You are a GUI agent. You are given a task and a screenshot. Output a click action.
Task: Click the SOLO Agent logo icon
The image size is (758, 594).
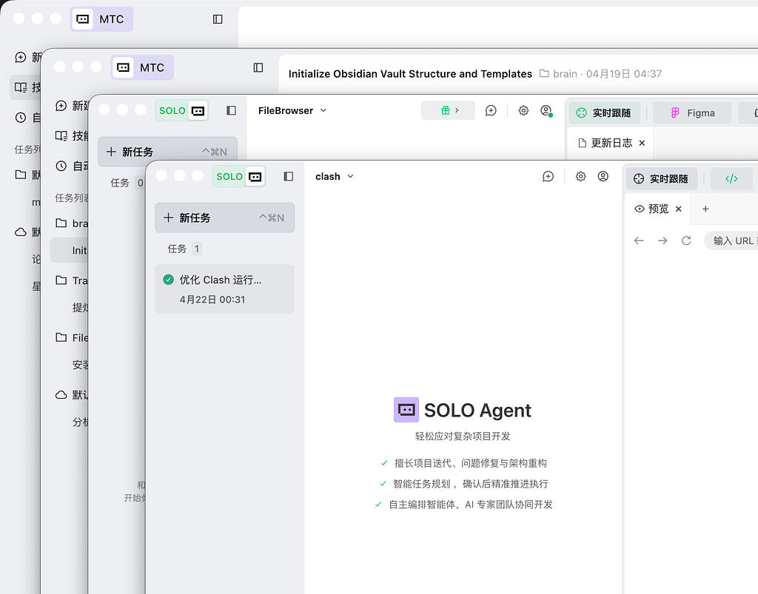[x=406, y=410]
